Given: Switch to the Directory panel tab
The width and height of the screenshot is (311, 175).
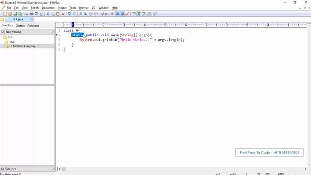Looking at the screenshot, I should (7, 25).
